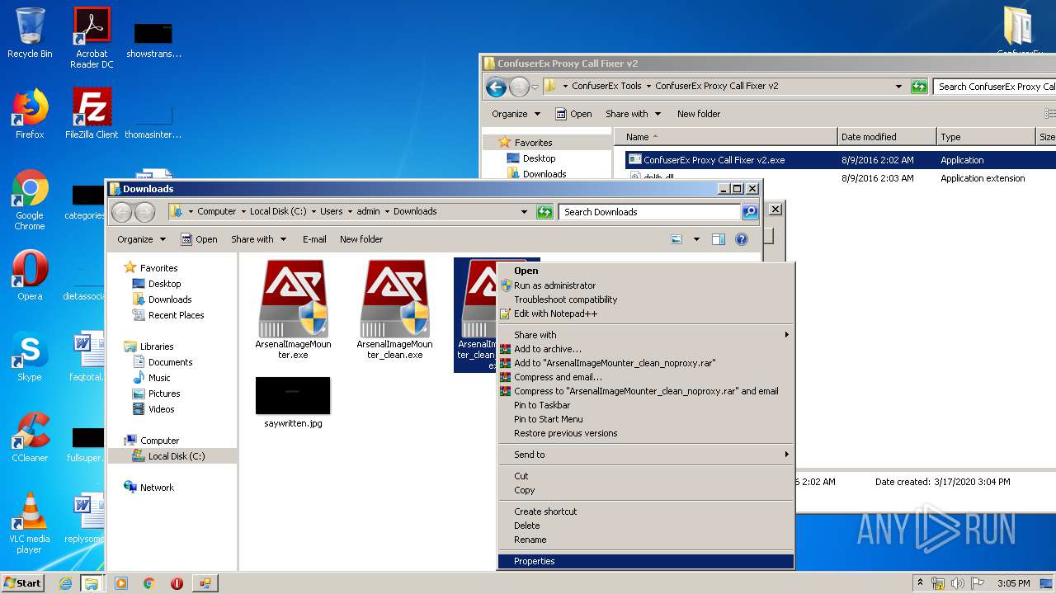
Task: Click E-mail in Downloads toolbar
Action: click(x=314, y=239)
